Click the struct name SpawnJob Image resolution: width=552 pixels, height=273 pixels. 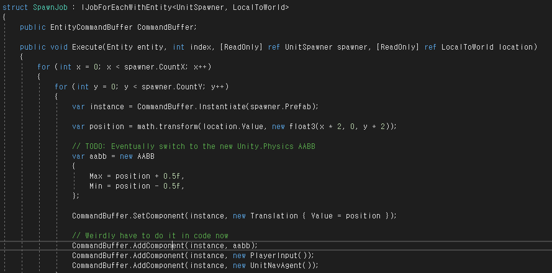[50, 7]
